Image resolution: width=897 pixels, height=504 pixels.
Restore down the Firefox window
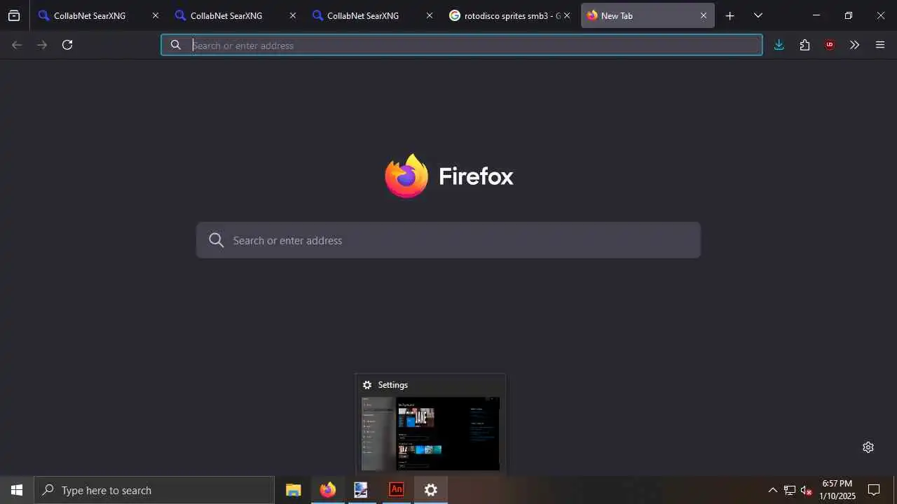coord(849,15)
